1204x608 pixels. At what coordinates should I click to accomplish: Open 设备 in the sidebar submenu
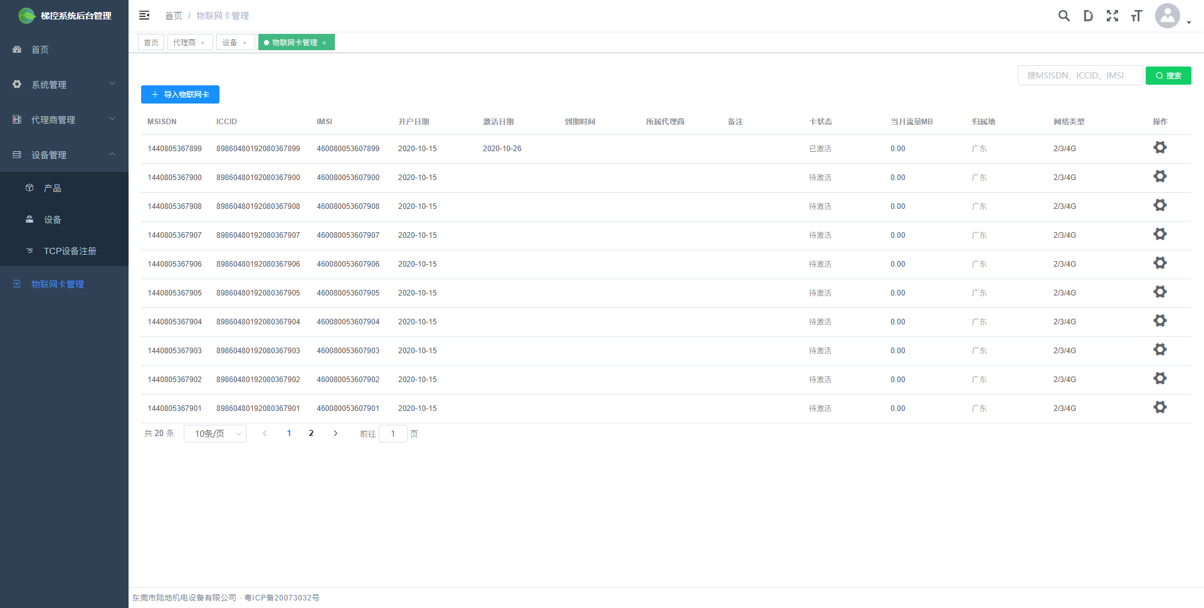64,220
